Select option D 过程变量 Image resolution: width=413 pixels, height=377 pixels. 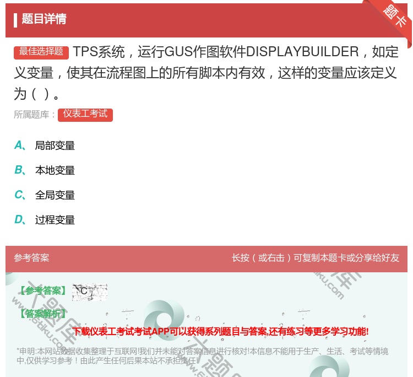coord(45,220)
